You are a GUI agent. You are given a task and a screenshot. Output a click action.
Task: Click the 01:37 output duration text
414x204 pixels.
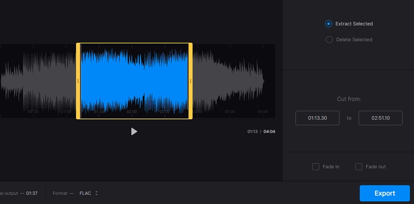click(32, 193)
